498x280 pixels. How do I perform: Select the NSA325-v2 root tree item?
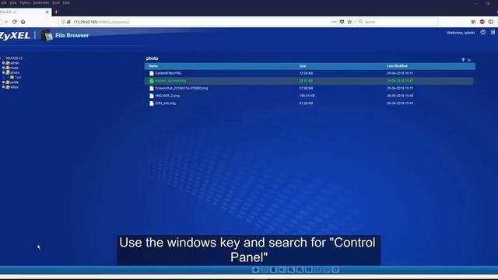coord(14,58)
